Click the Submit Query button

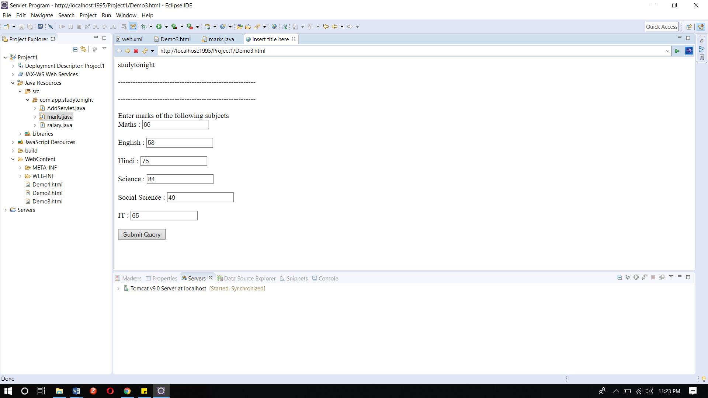coord(142,234)
